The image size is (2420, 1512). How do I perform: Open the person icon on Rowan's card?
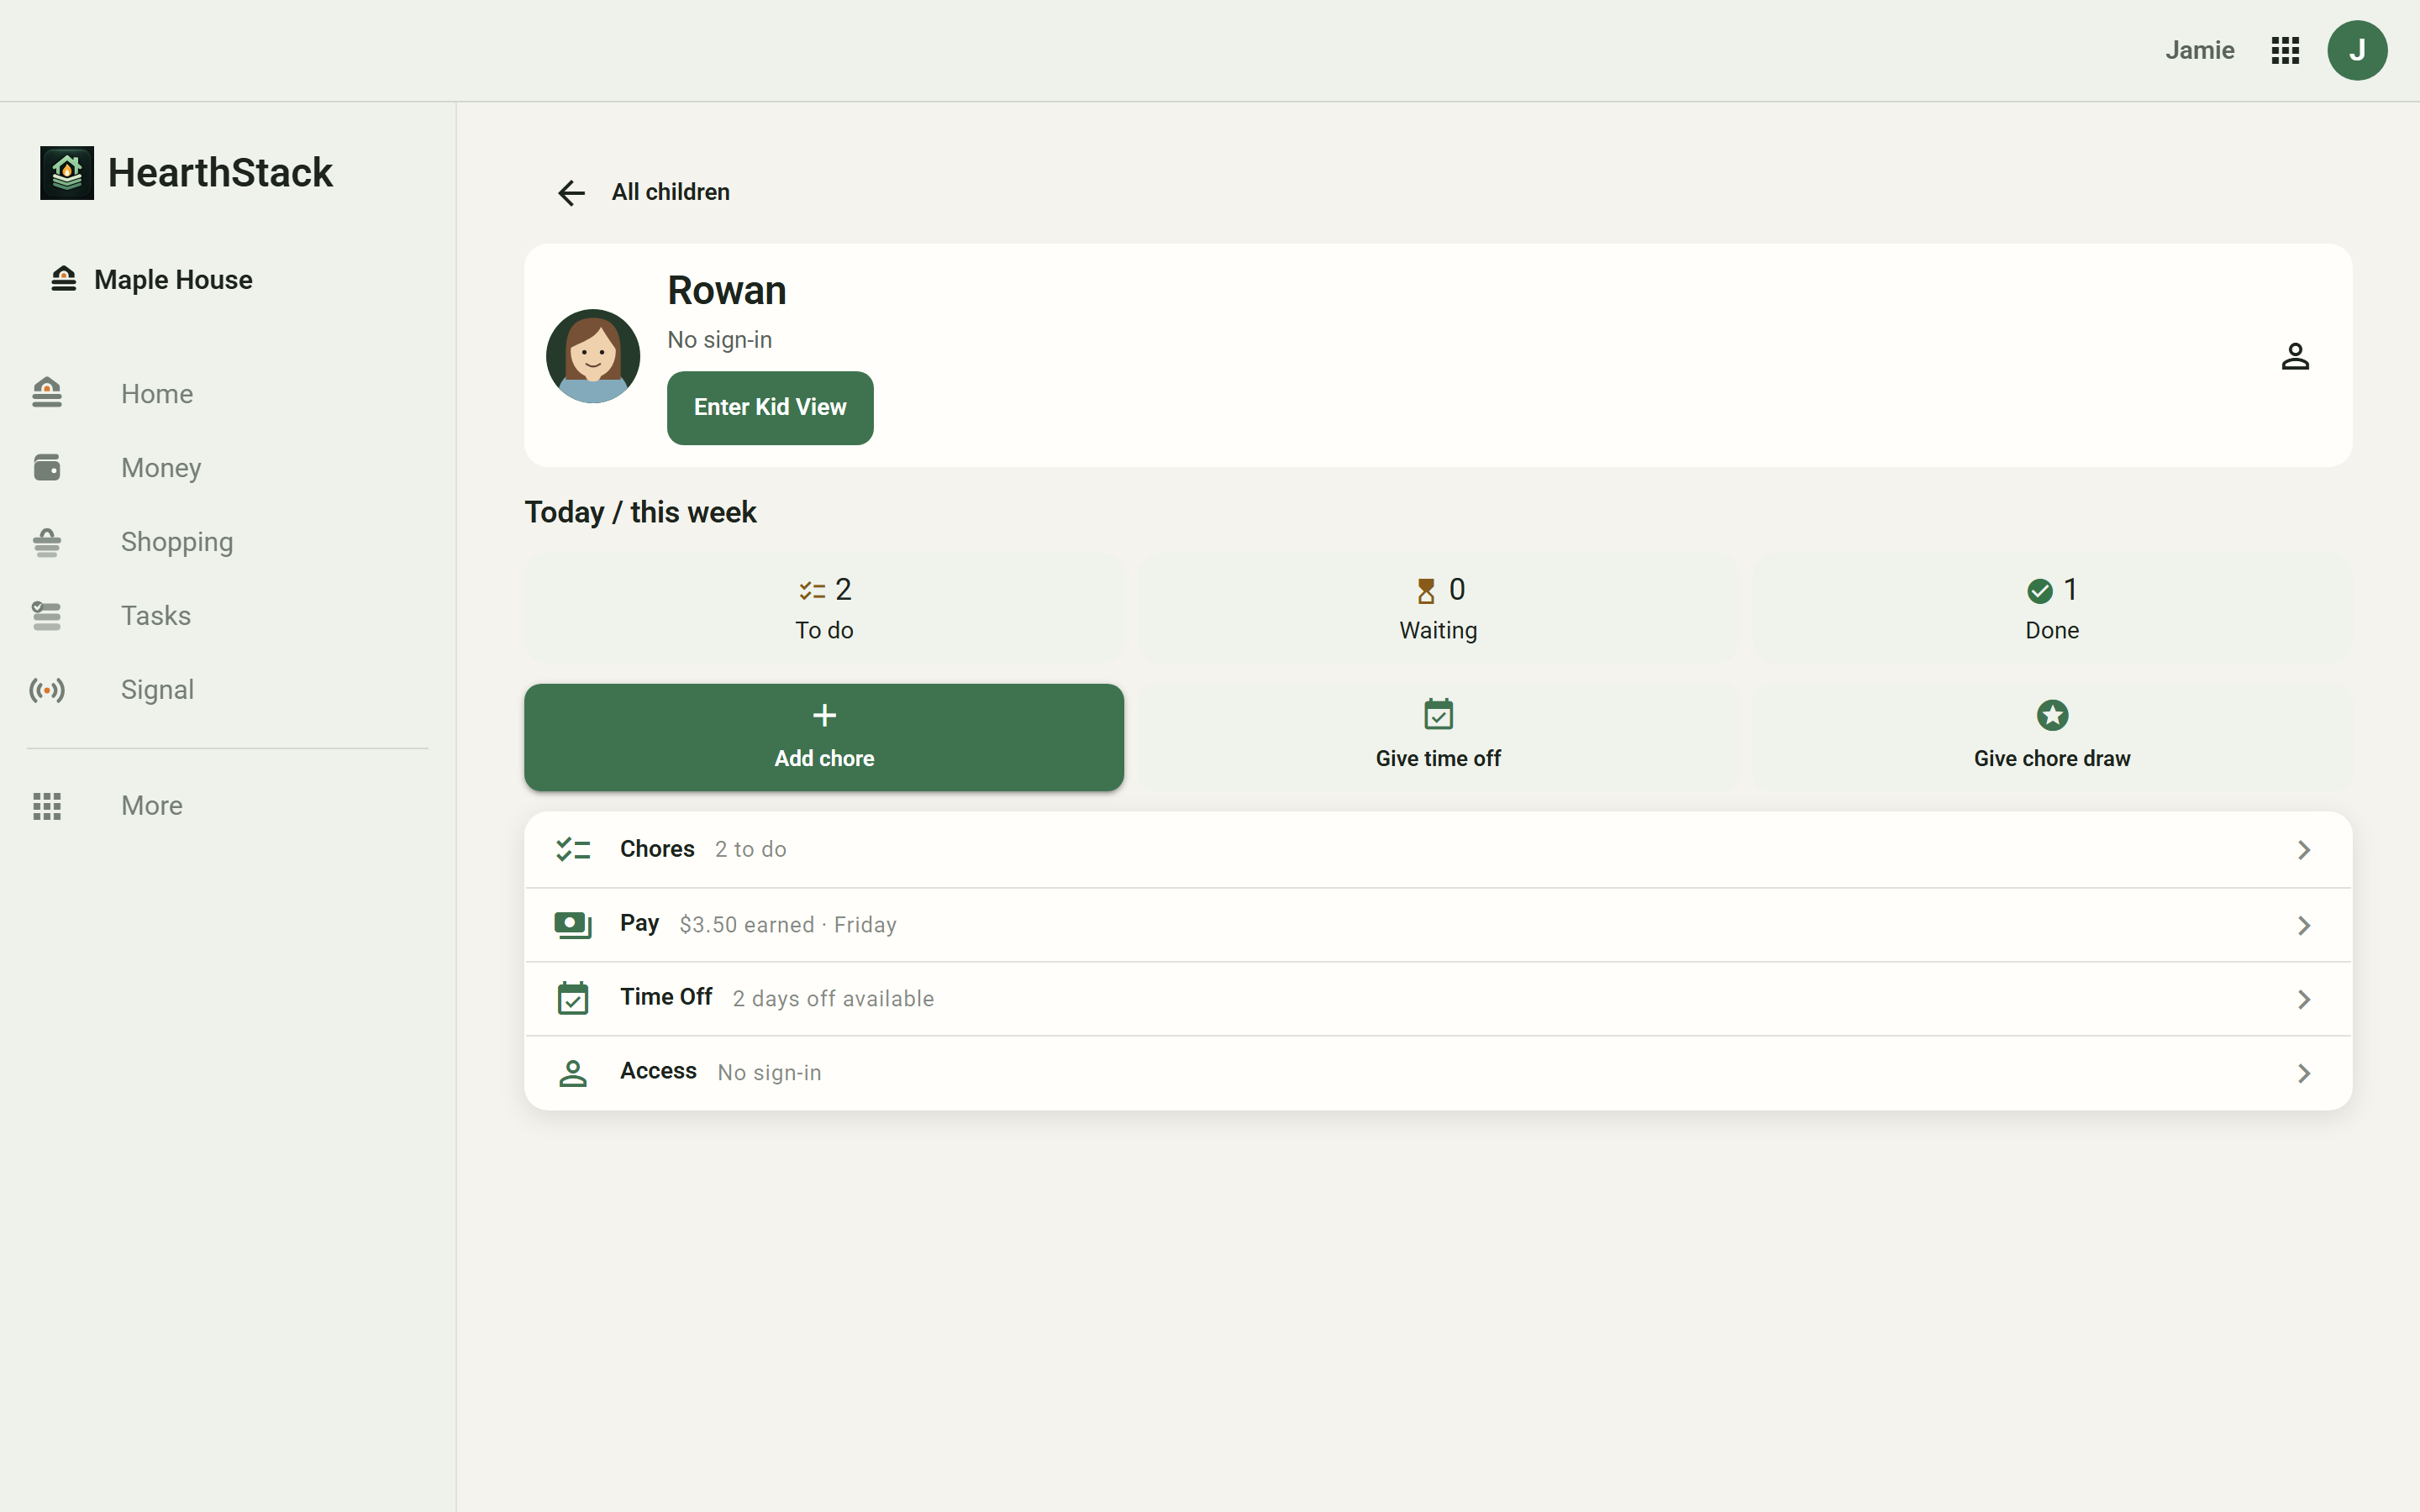coord(2295,356)
